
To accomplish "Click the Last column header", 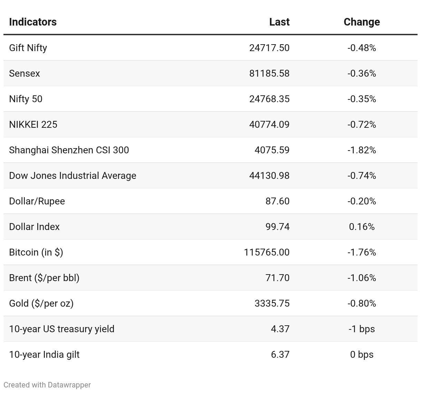I will point(279,22).
